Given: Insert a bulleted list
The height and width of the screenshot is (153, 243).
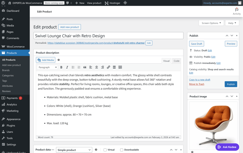Looking at the screenshot, I should tap(73, 67).
